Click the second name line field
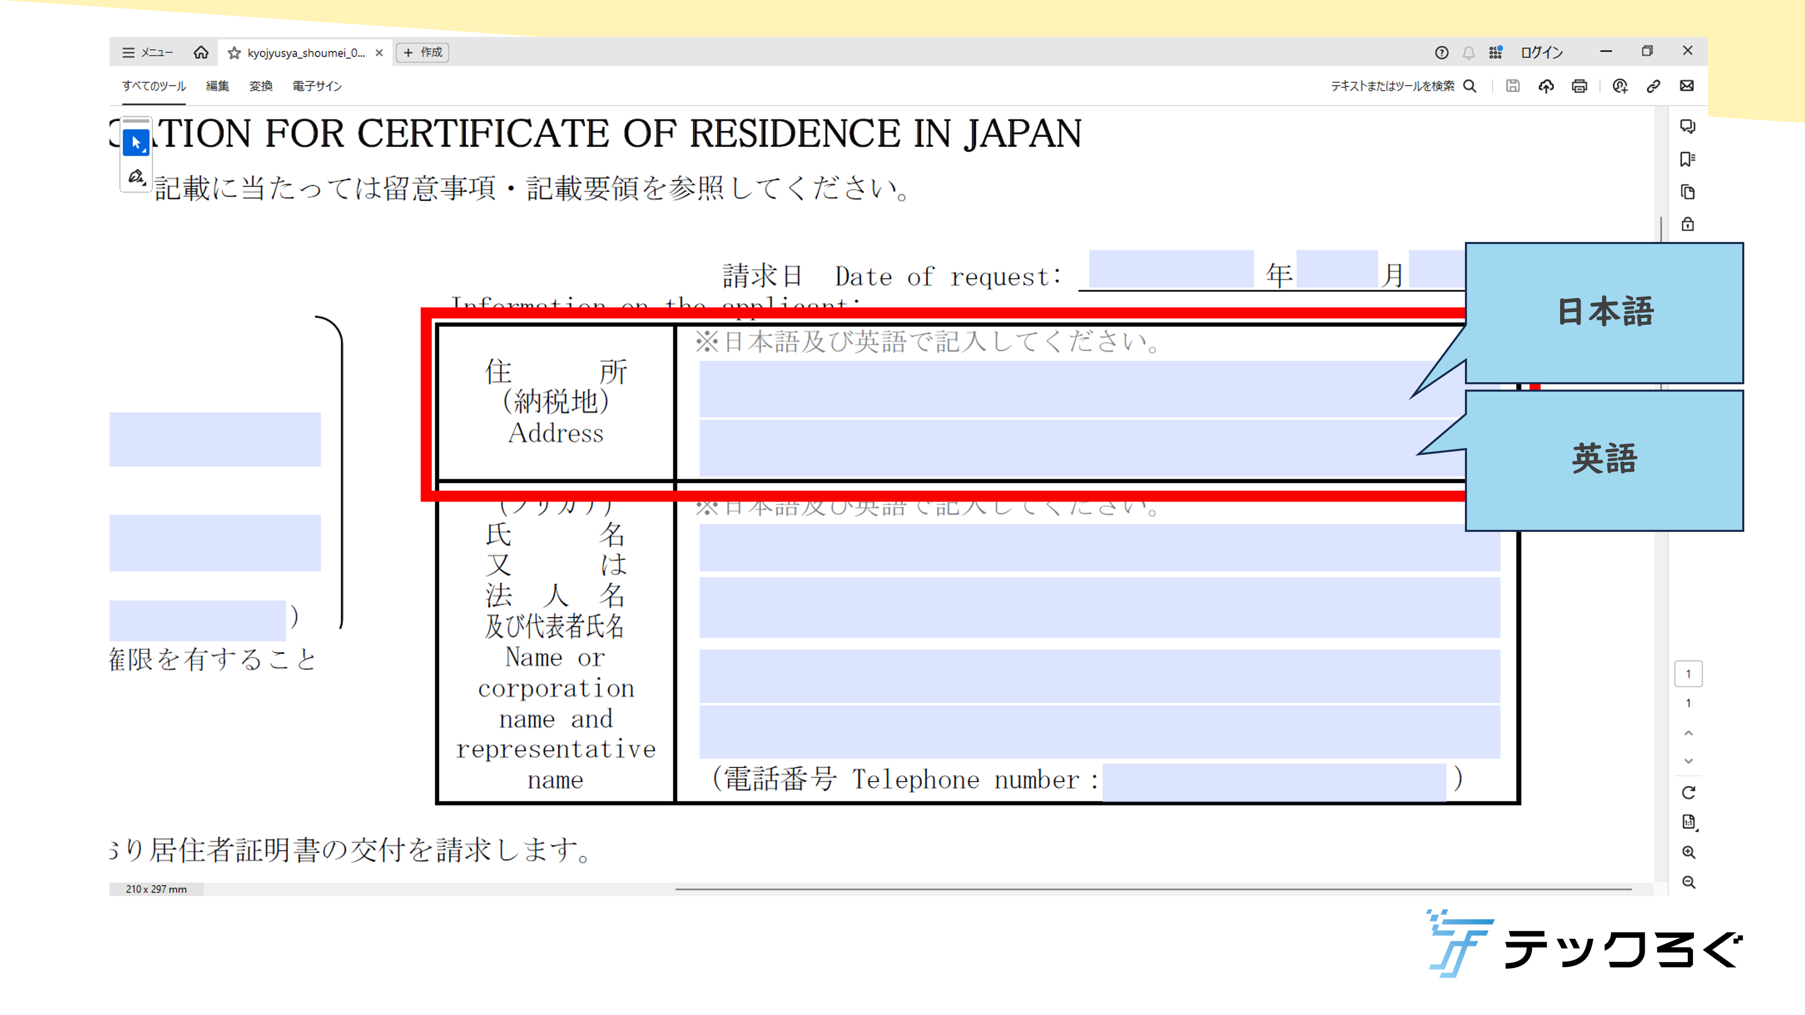The image size is (1805, 1015). [x=1099, y=607]
